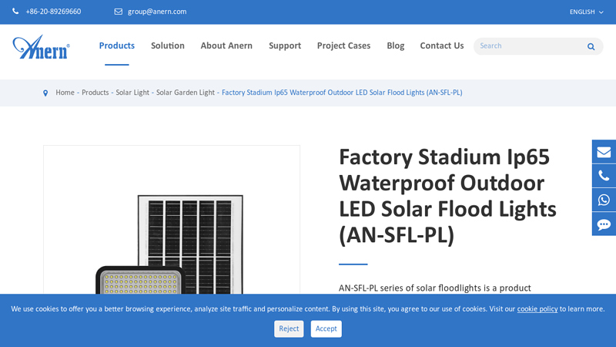The height and width of the screenshot is (347, 616).
Task: Open the floating phone contact icon
Action: tap(604, 176)
